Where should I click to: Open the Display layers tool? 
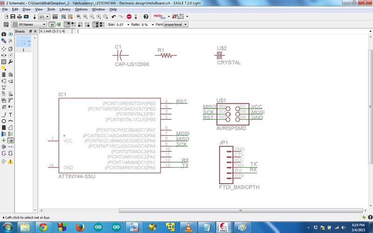pyautogui.click(x=4, y=41)
